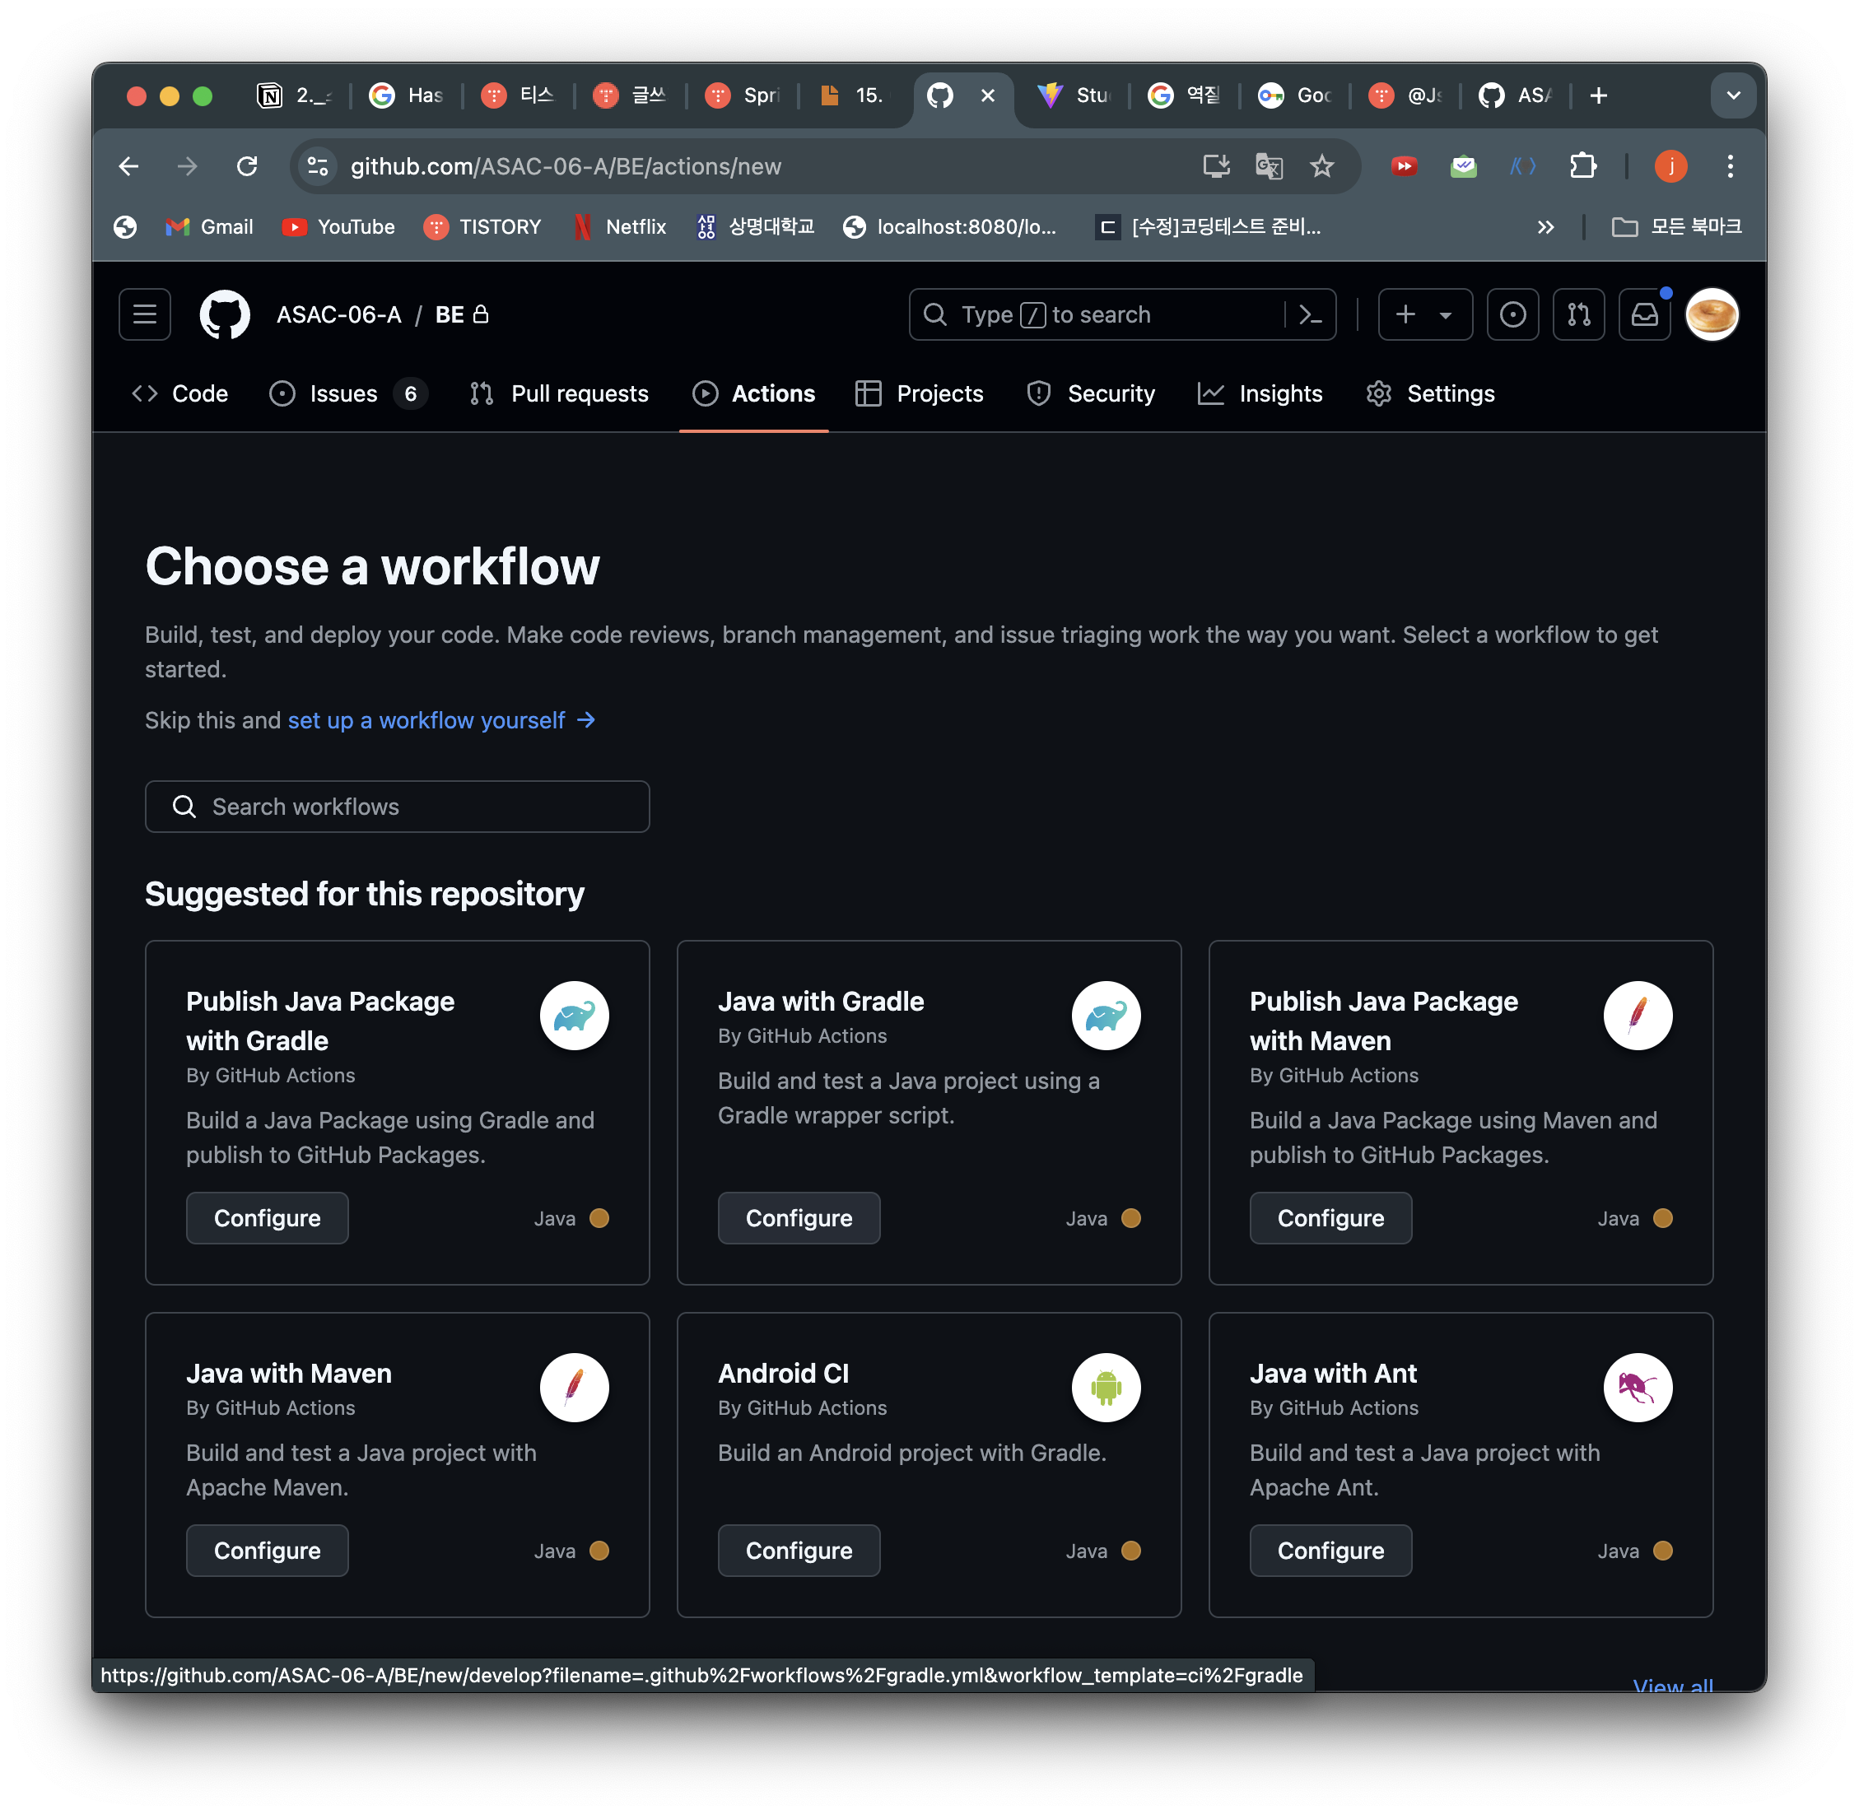Open the Chrome extensions puzzle icon
1859x1814 pixels.
pos(1582,167)
